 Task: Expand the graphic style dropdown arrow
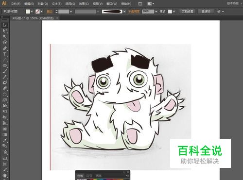pyautogui.click(x=174, y=12)
